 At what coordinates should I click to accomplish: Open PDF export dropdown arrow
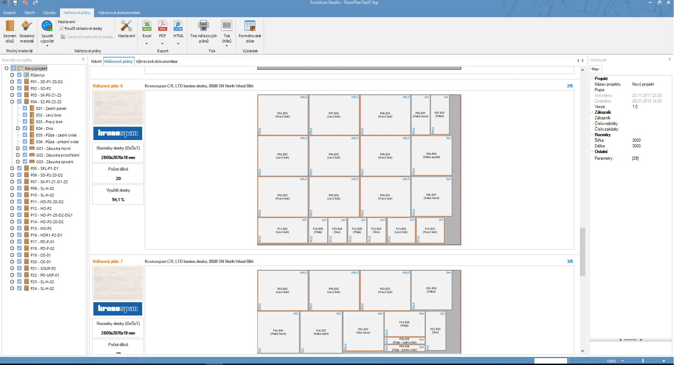point(163,44)
